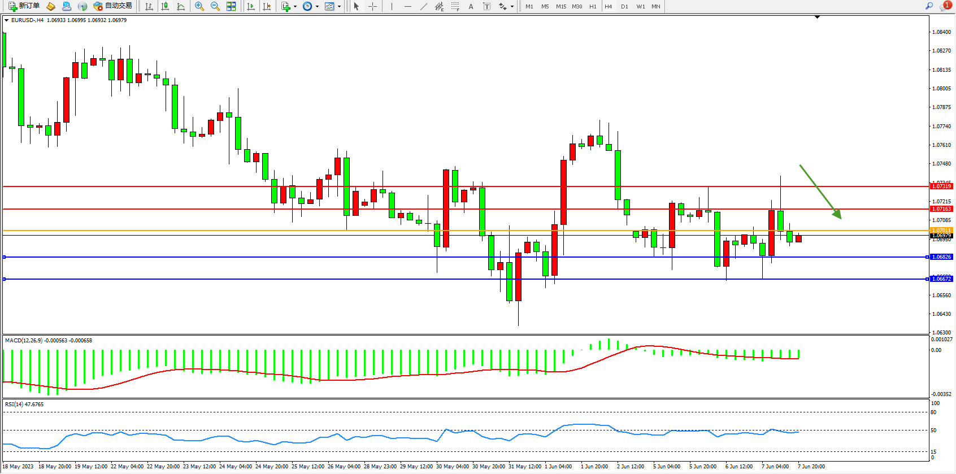Expand the arrows objects dropdown
Image resolution: width=956 pixels, height=474 pixels.
(x=512, y=7)
